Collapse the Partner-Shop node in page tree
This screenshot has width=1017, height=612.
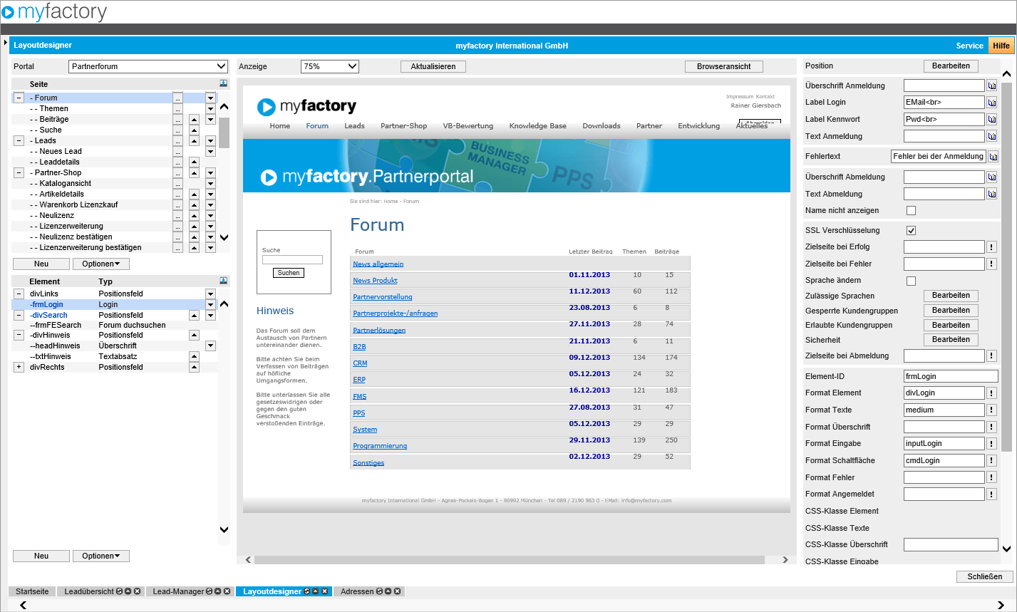pyautogui.click(x=19, y=173)
